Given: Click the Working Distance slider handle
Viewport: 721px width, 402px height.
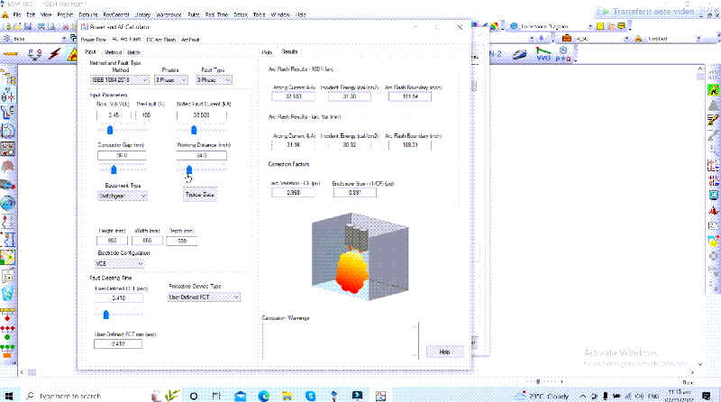Looking at the screenshot, I should click(189, 168).
